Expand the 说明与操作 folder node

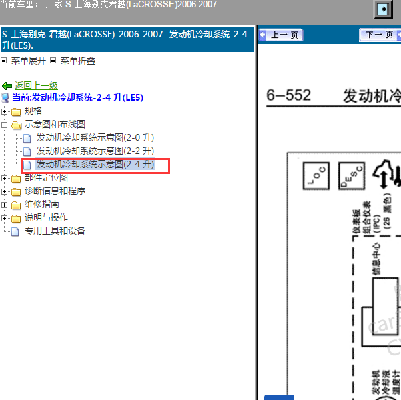[4, 218]
